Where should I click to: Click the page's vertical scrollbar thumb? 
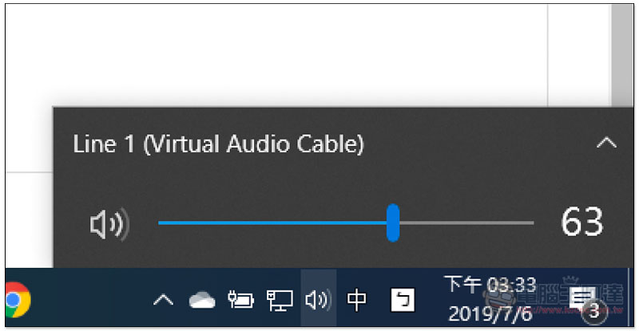623,56
